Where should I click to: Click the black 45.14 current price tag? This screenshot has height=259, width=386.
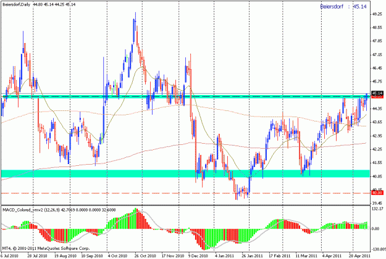(x=377, y=93)
